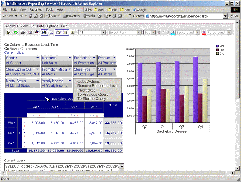The width and height of the screenshot is (241, 182).
Task: Expand the Yearly Income dropdown arrow
Action: pyautogui.click(x=70, y=81)
